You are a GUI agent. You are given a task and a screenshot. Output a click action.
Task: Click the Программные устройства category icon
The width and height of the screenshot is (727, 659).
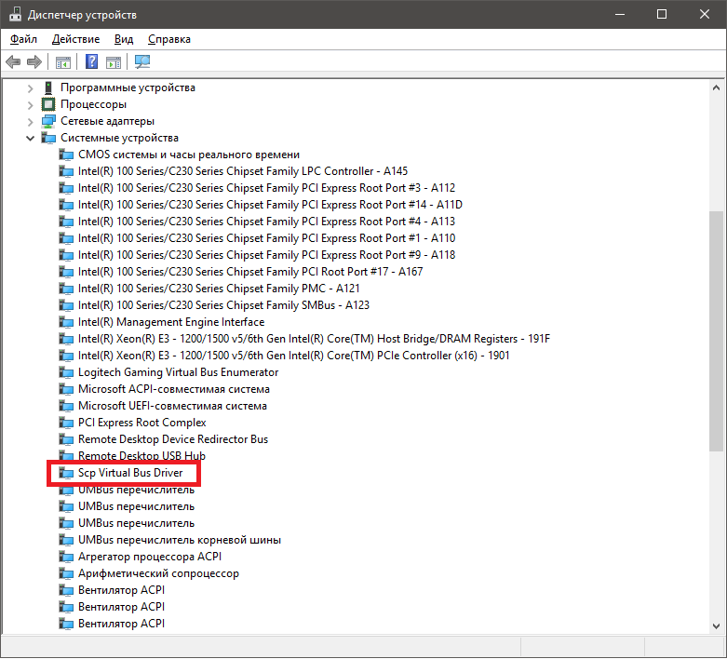(x=48, y=87)
